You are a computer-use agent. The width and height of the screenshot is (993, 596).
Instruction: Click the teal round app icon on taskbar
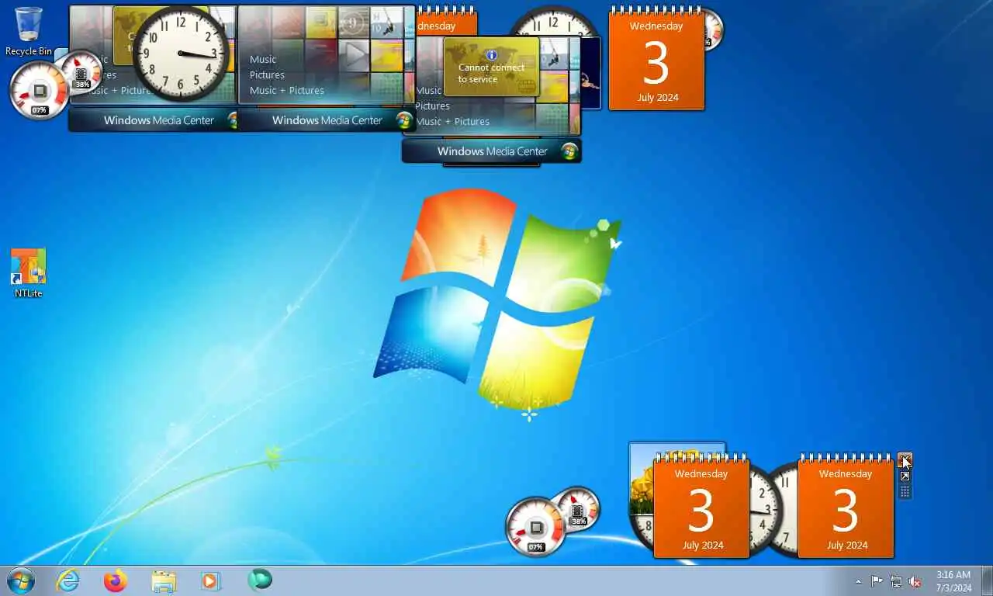click(260, 580)
